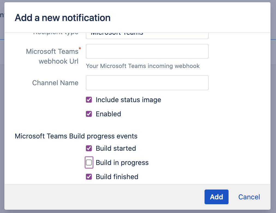Focus the Channel Name text box
The image size is (276, 213).
click(x=147, y=83)
